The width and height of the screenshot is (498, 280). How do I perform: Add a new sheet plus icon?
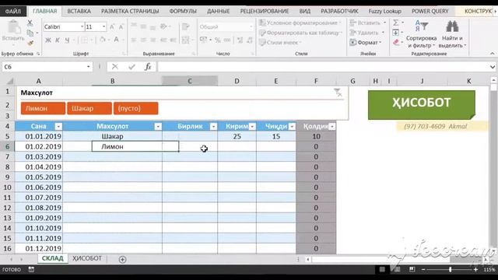(x=122, y=259)
